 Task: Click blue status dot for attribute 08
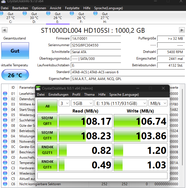click(x=5, y=125)
